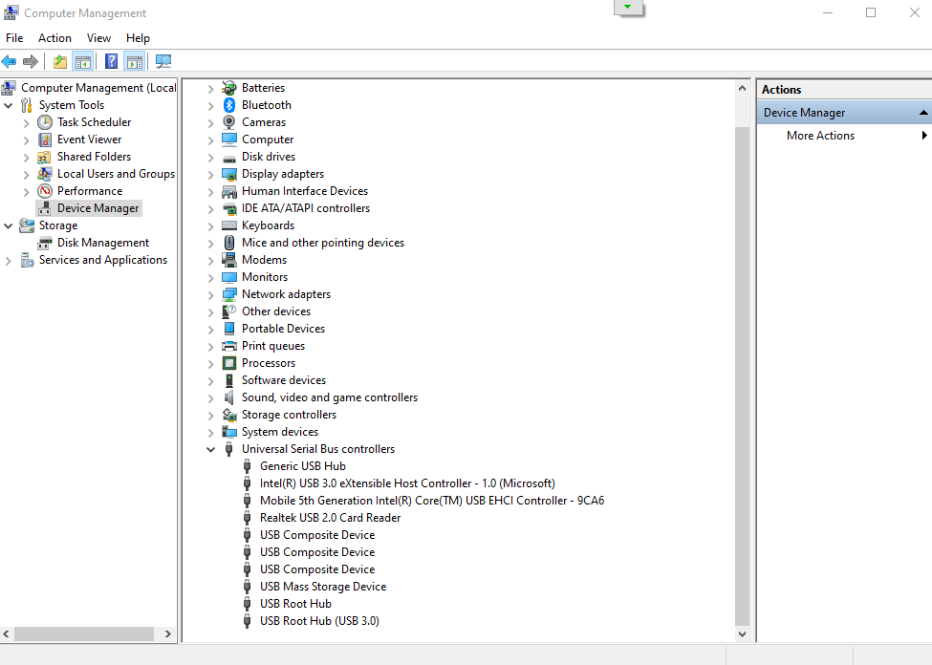Open the View menu

pos(98,38)
